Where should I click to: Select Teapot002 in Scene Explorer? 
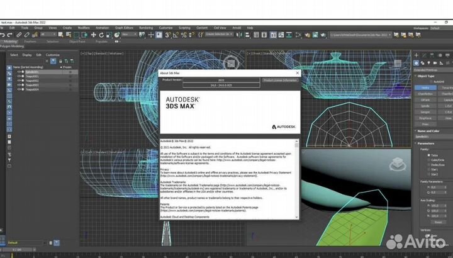pyautogui.click(x=32, y=81)
